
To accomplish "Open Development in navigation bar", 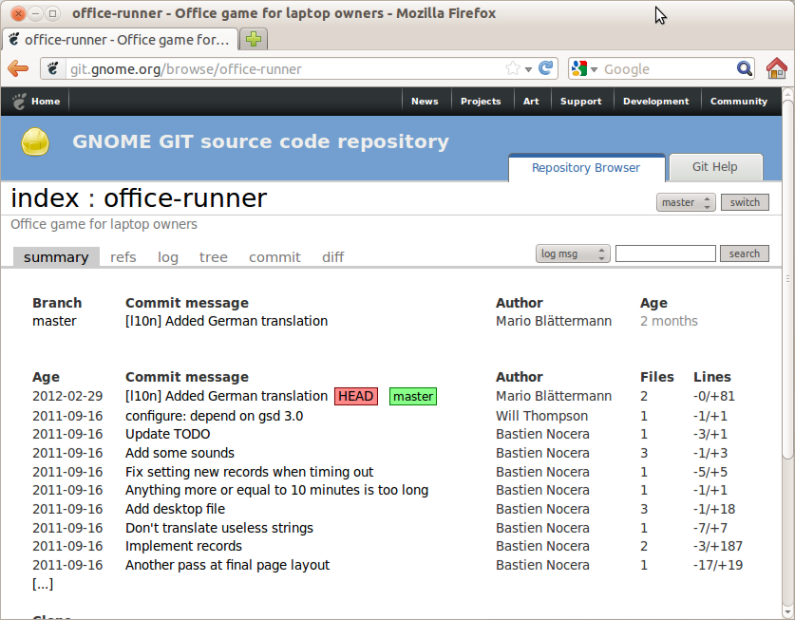I will [x=656, y=102].
